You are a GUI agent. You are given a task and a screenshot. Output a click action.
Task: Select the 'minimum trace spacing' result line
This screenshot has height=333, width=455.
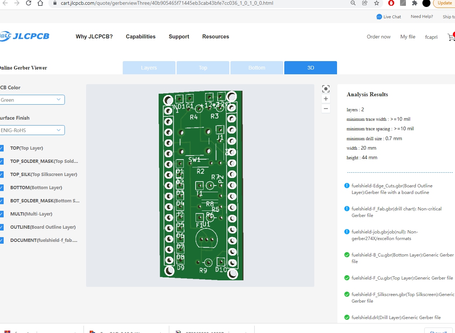(380, 129)
